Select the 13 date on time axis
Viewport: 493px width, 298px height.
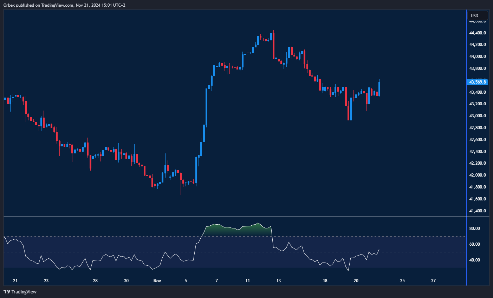[279, 281]
